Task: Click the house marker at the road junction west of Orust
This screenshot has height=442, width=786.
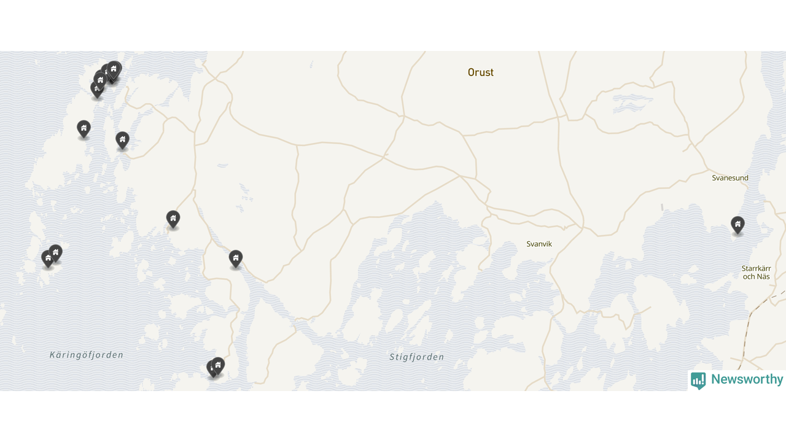Action: click(x=173, y=219)
